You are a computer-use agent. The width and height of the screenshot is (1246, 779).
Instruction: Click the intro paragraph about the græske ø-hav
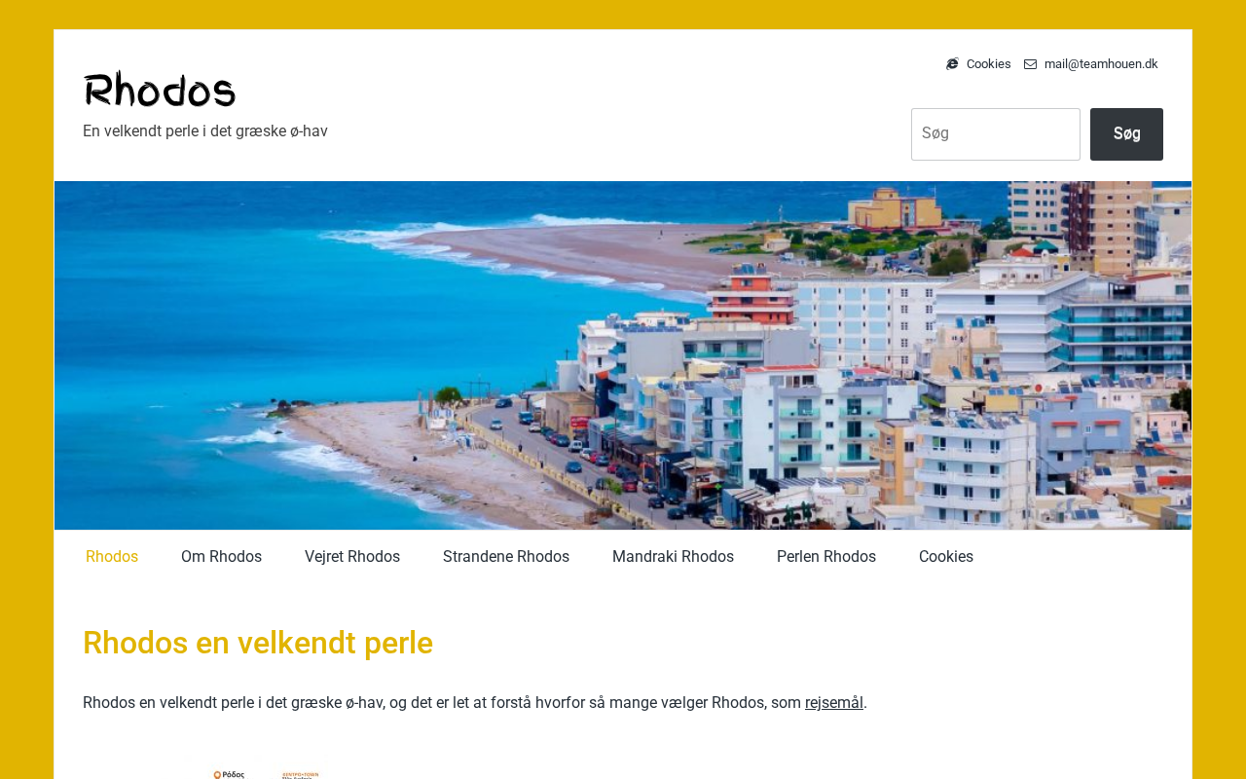(475, 703)
